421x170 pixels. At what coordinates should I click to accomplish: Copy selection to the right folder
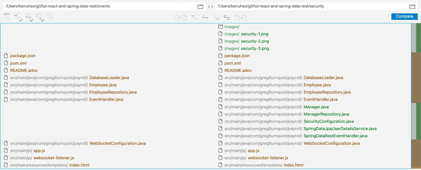click(x=241, y=17)
